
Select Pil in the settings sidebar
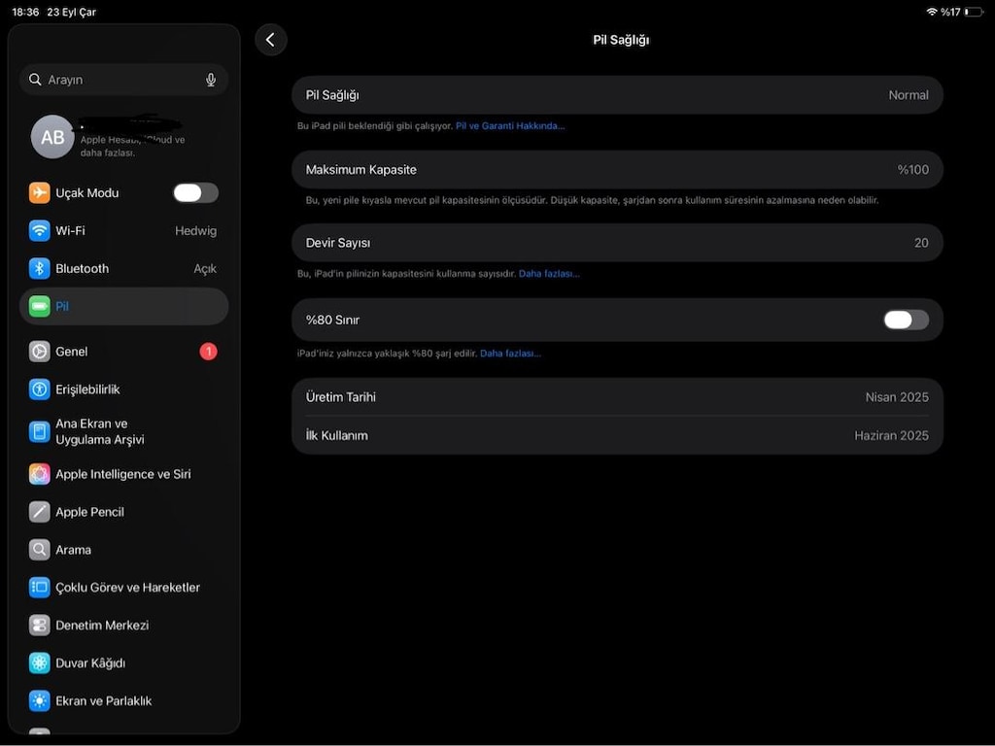tap(124, 307)
